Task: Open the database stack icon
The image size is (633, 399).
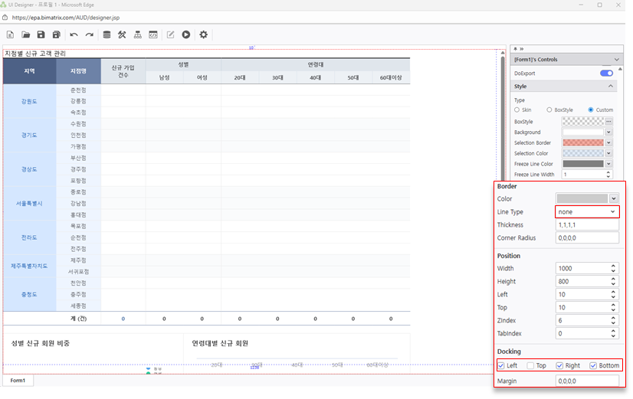Action: [107, 34]
